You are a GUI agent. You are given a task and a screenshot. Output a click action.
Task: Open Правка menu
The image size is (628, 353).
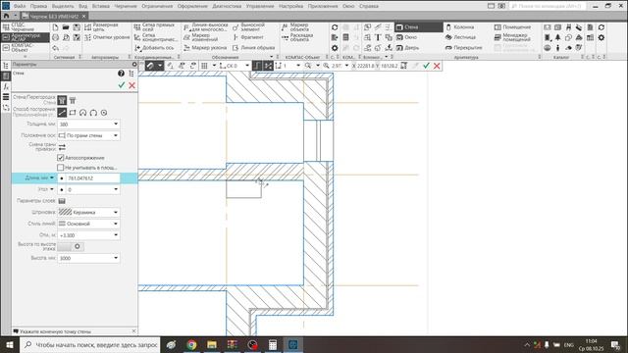(x=38, y=6)
